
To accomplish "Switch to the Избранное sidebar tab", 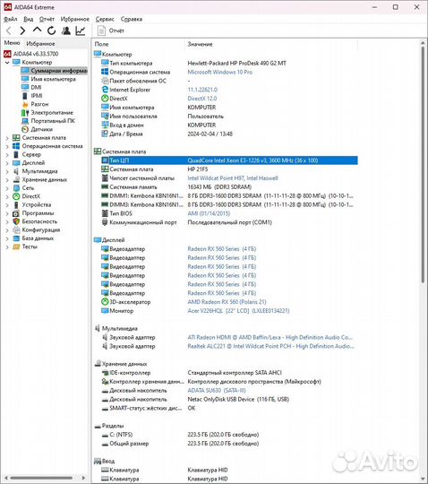I will pos(40,44).
